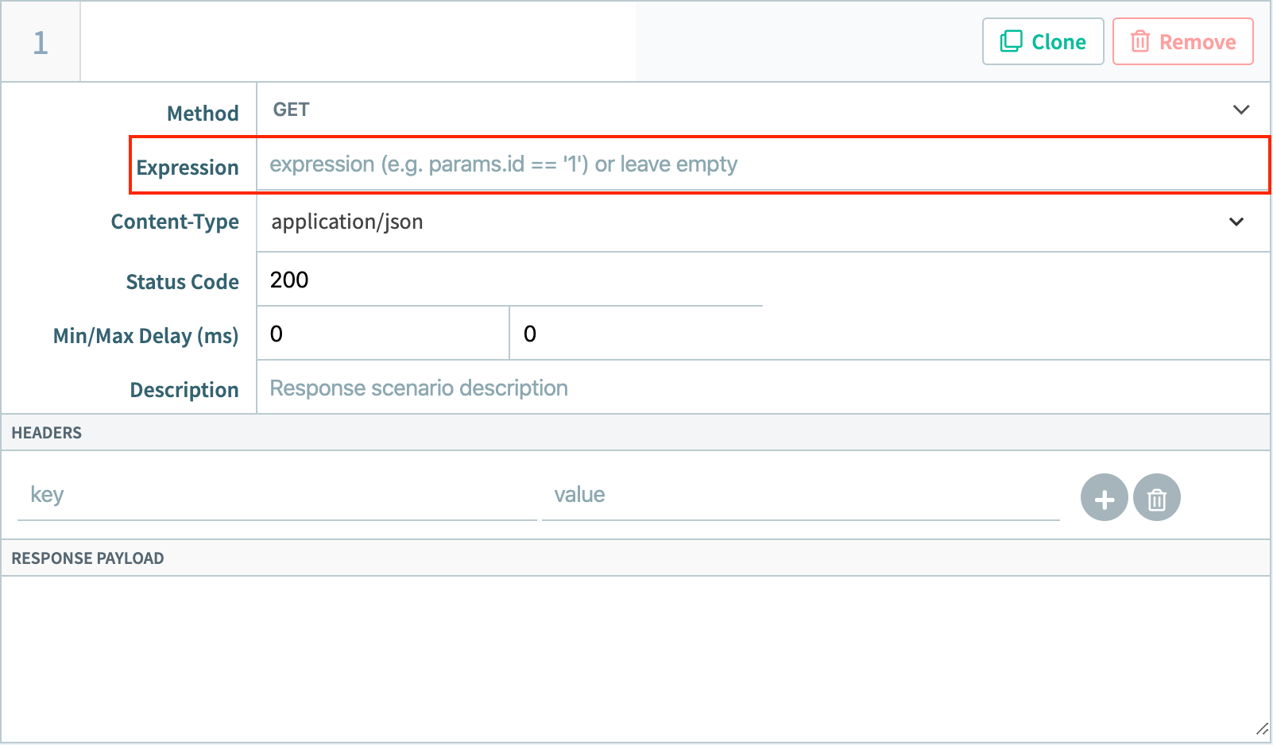Click the Status Code field
This screenshot has height=745, width=1273.
coord(509,280)
